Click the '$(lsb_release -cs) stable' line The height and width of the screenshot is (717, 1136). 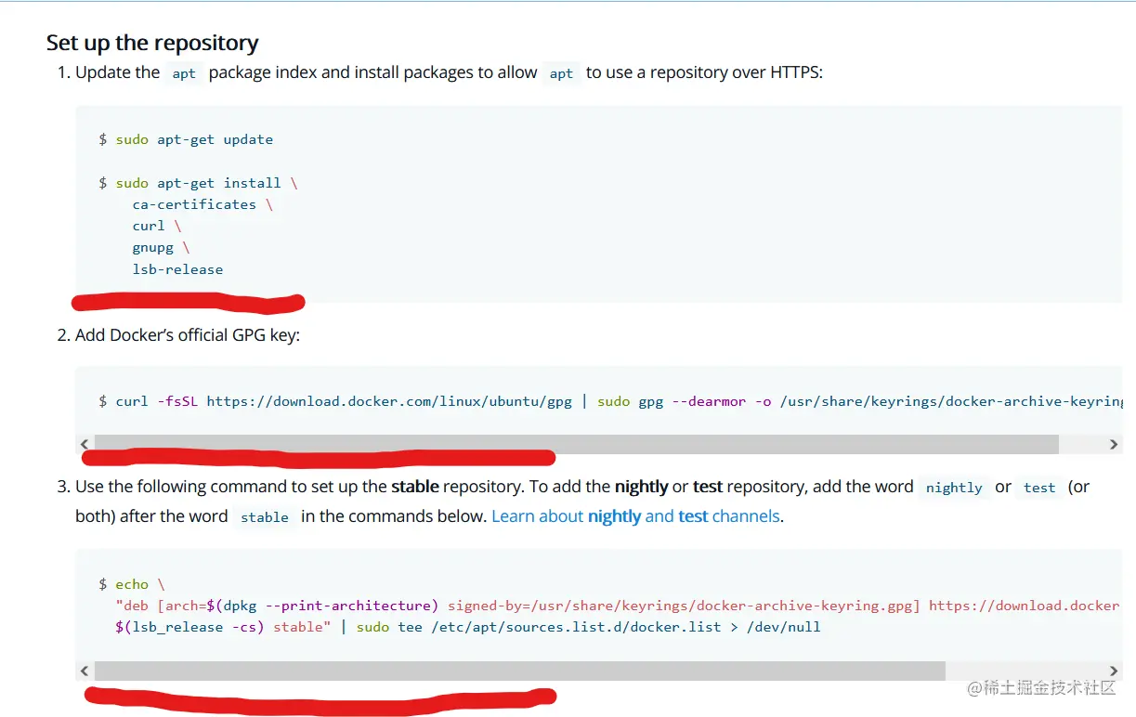[x=468, y=627]
